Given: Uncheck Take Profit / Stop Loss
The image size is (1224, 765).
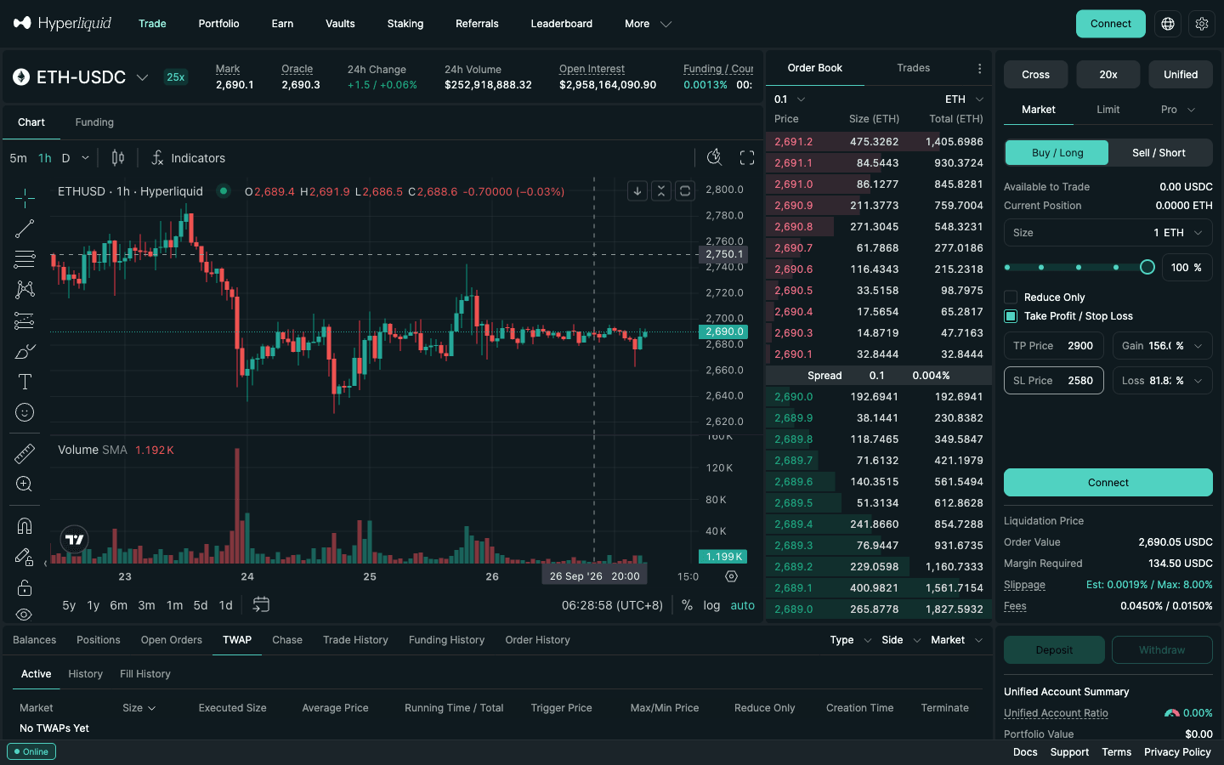Looking at the screenshot, I should (x=1011, y=316).
